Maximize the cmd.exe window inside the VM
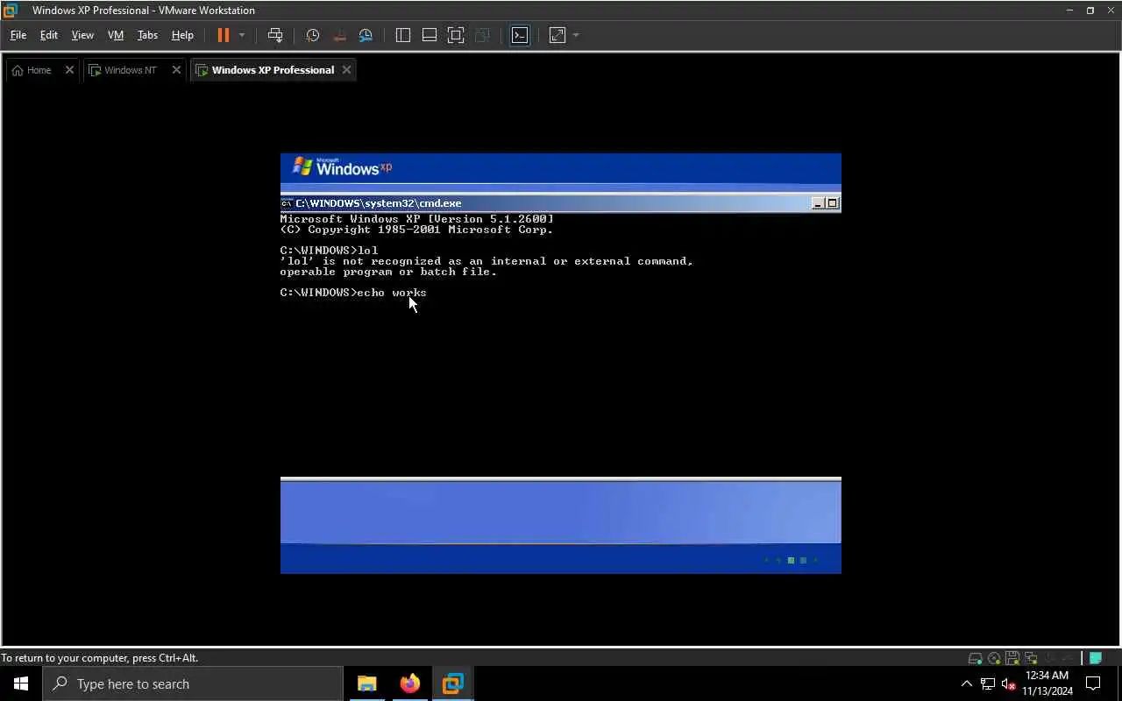The height and width of the screenshot is (701, 1122). tap(833, 203)
